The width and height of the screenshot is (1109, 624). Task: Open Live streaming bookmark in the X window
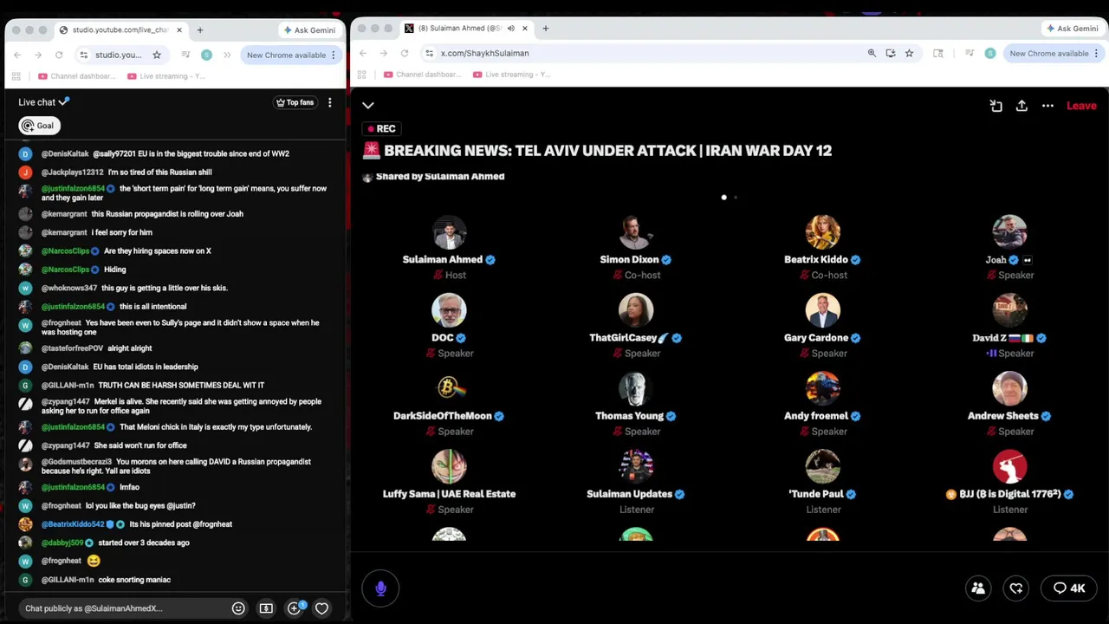pos(513,75)
